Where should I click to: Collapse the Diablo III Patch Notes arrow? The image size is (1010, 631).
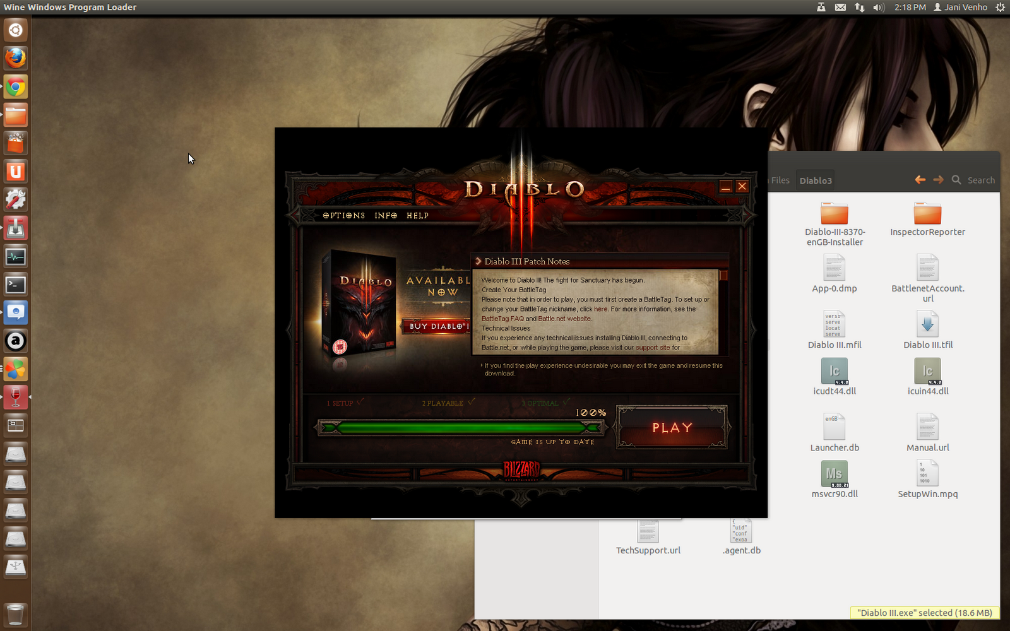point(478,261)
